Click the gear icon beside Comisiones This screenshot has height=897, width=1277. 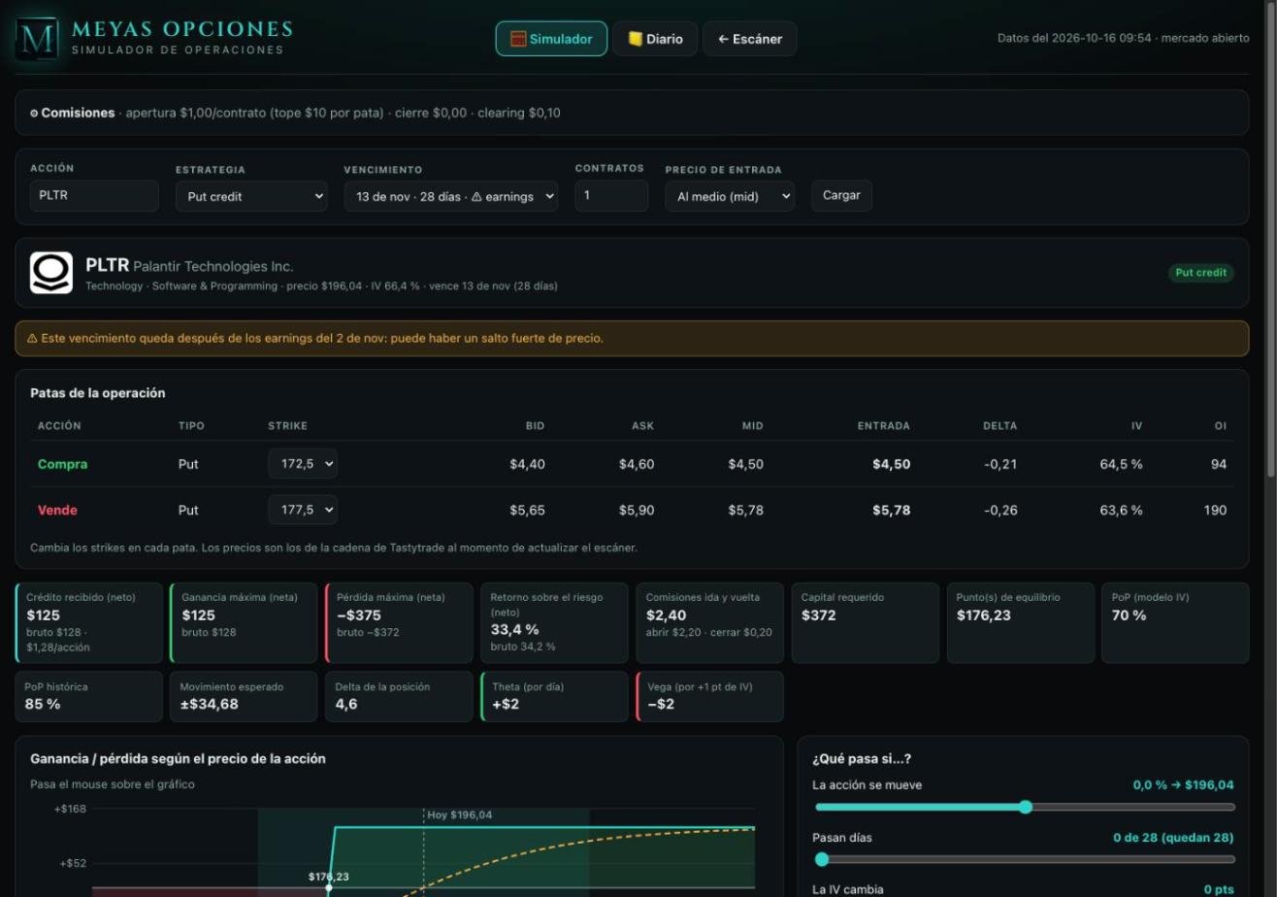tap(34, 114)
